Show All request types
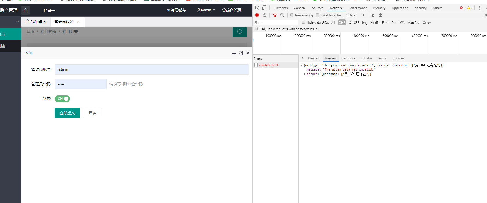487x203 pixels. (x=333, y=23)
